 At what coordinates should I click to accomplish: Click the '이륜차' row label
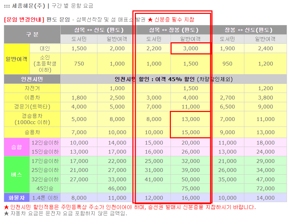tap(32, 97)
